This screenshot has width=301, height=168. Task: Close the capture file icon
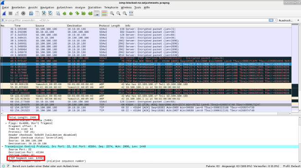click(x=44, y=13)
